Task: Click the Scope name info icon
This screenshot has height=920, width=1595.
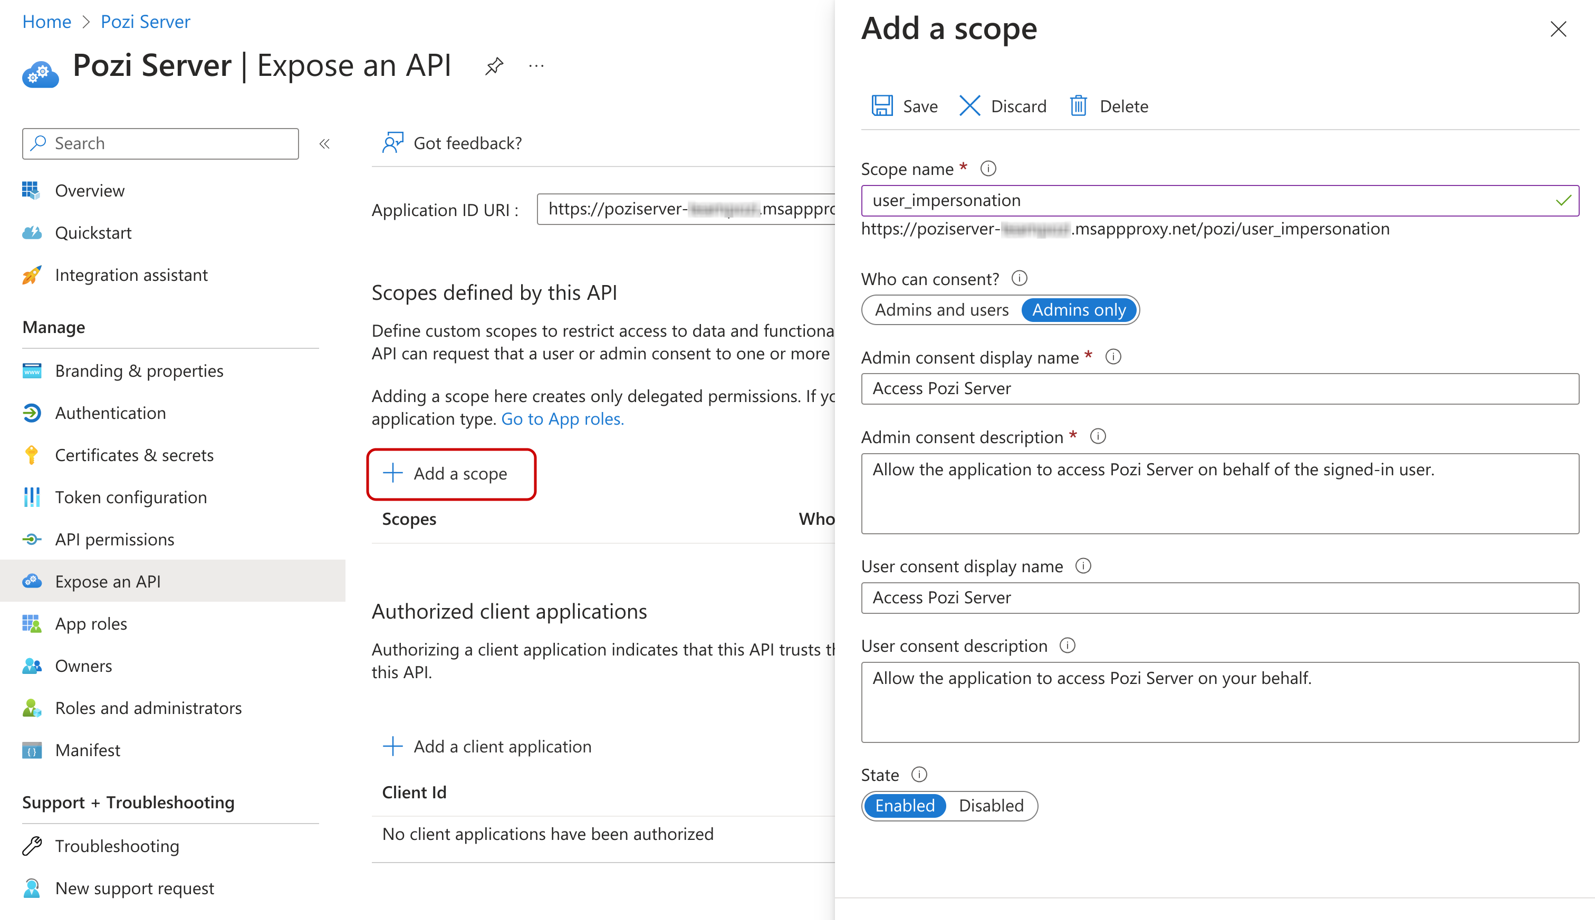Action: click(988, 169)
